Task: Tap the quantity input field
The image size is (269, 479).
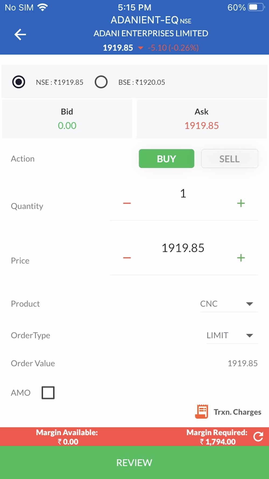Action: tap(183, 194)
